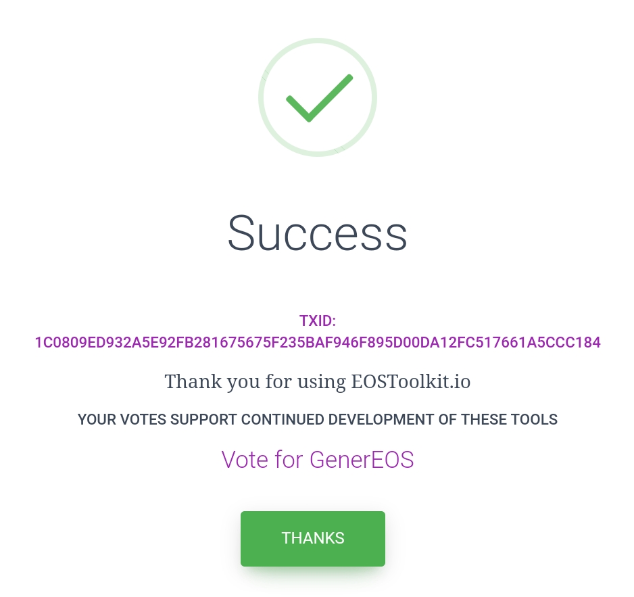The image size is (634, 597).
Task: Open the Vote for GenerEOS link
Action: [318, 460]
